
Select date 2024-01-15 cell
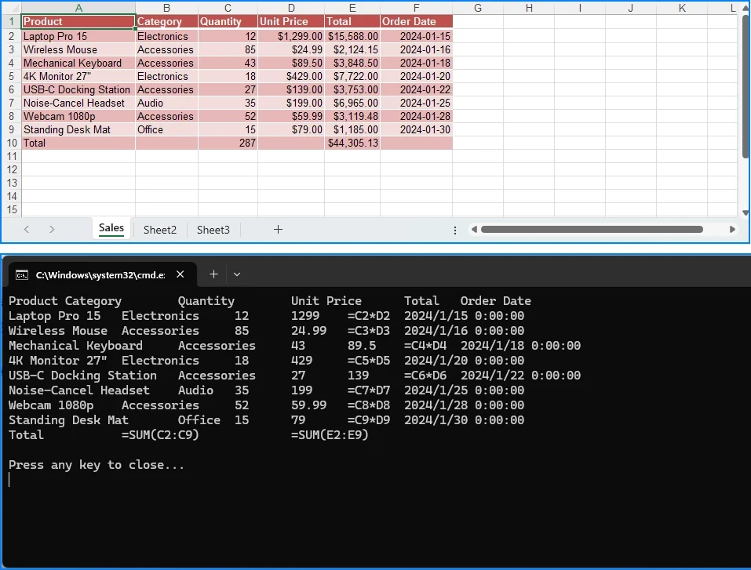pyautogui.click(x=416, y=36)
